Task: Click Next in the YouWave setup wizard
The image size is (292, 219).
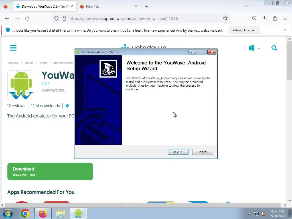Action: click(178, 152)
